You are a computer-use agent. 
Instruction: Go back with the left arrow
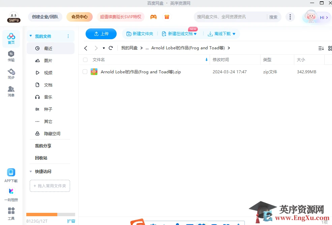pos(86,48)
